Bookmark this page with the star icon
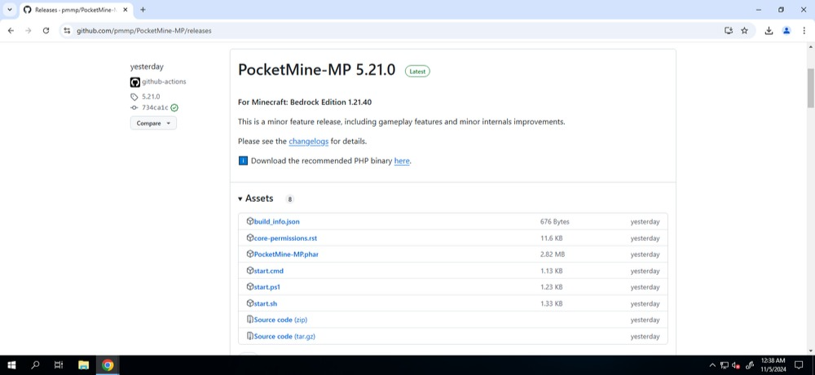Screen dimensions: 815x375 click(x=744, y=31)
